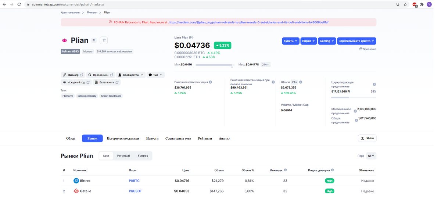Screen dimensions: 441x201
Task: Open the PI/BTC pair link
Action: click(134, 181)
